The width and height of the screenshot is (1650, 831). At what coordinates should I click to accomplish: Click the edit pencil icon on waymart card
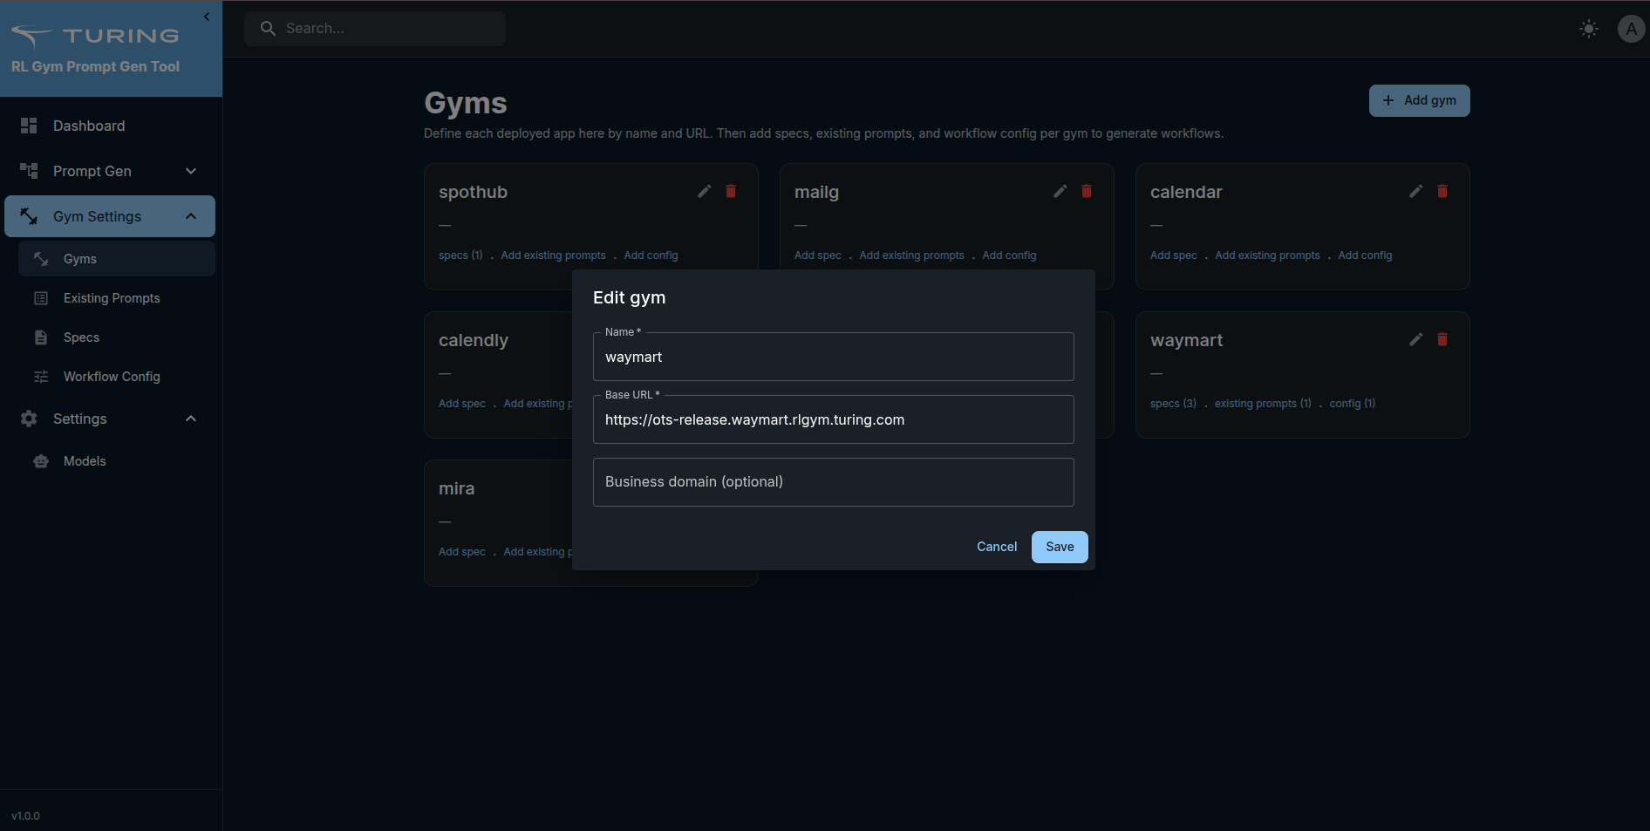click(x=1415, y=339)
